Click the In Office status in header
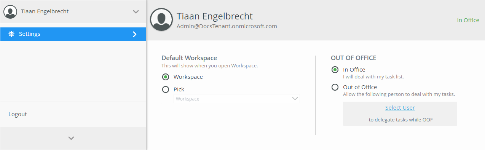The width and height of the screenshot is (485, 150). point(468,20)
